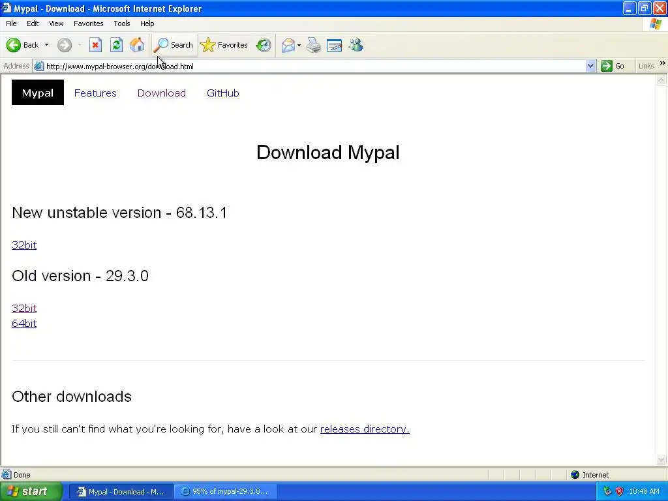Click the Done status page icon
Image resolution: width=668 pixels, height=501 pixels.
click(7, 475)
